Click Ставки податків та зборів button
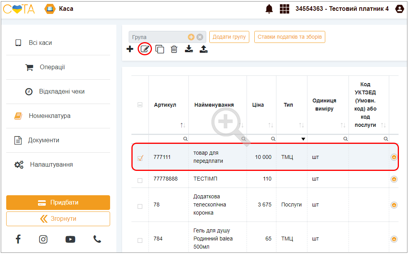Viewport: 409px width, 254px height. [290, 37]
